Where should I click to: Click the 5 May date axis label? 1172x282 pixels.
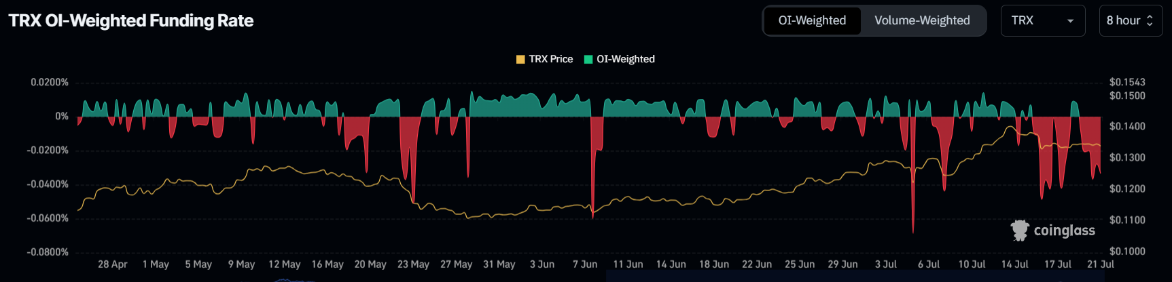(198, 264)
